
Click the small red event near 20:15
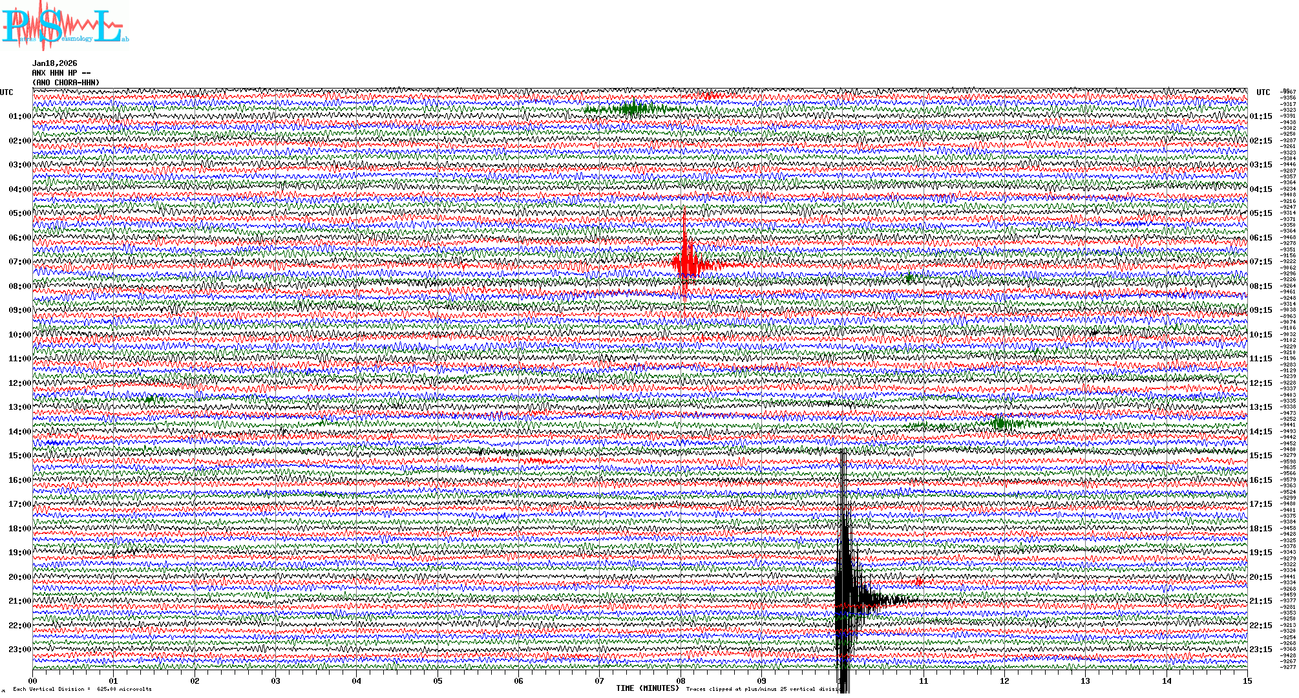point(918,582)
